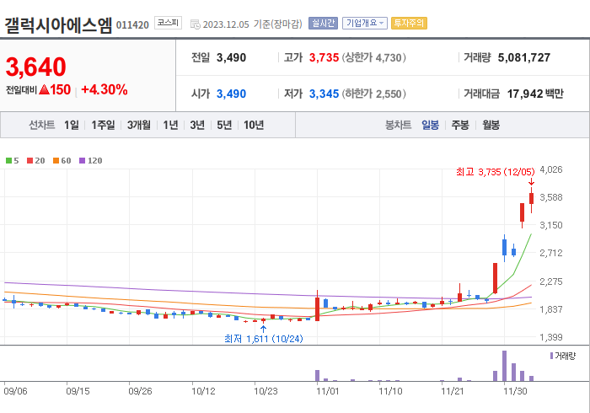Click the stock name 갤럭시아에스엠

pos(58,25)
